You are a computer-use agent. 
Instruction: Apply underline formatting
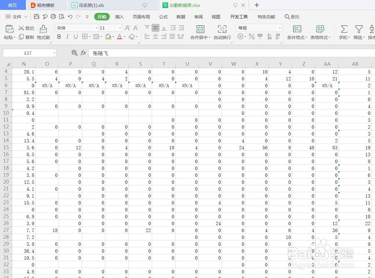pyautogui.click(x=75, y=37)
